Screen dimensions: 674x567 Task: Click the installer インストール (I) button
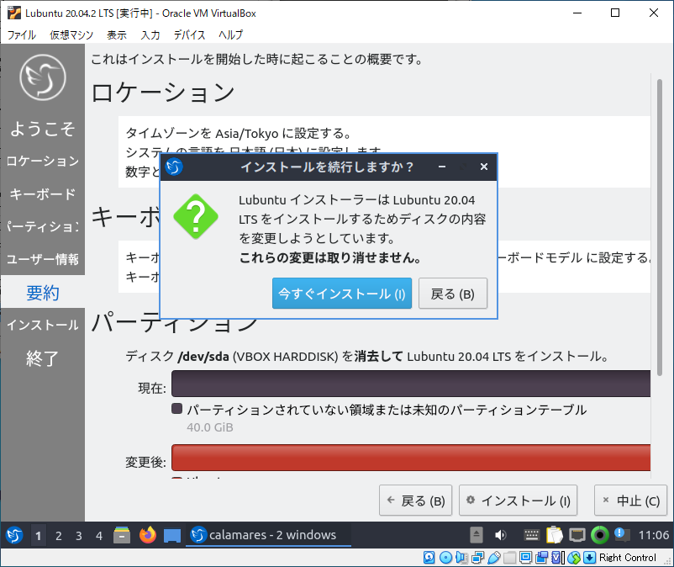click(518, 501)
